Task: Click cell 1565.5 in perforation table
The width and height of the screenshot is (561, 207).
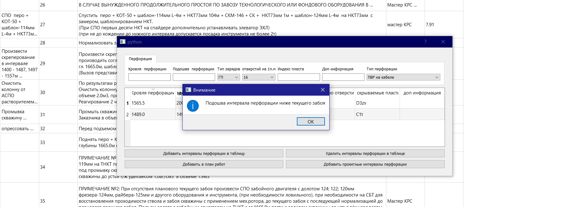Action: click(153, 103)
